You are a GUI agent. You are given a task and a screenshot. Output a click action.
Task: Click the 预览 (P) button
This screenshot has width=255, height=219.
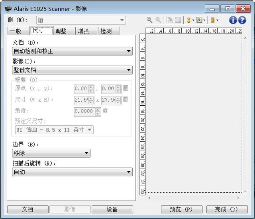coord(182,209)
